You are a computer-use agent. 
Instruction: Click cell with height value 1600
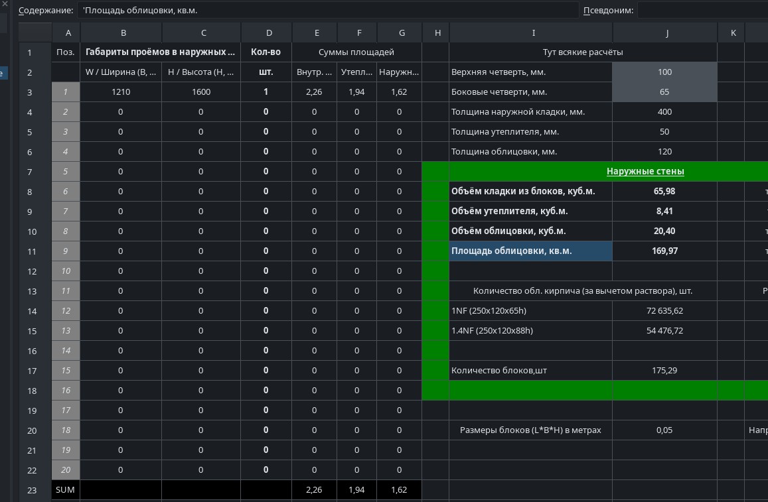tap(201, 92)
